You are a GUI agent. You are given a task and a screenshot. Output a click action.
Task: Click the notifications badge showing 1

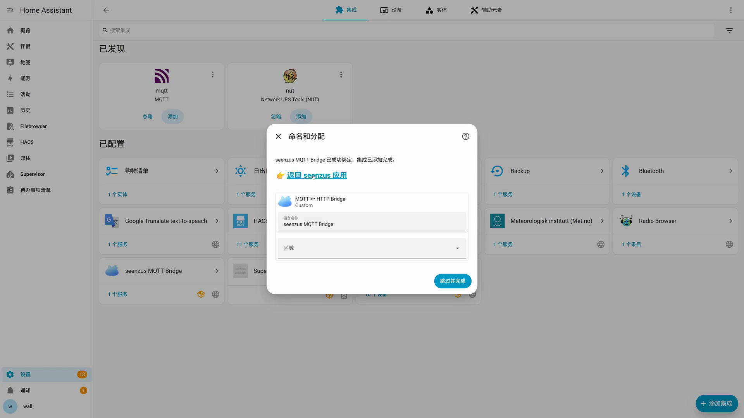click(83, 391)
